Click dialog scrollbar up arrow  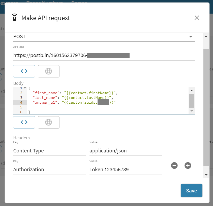pyautogui.click(x=206, y=36)
